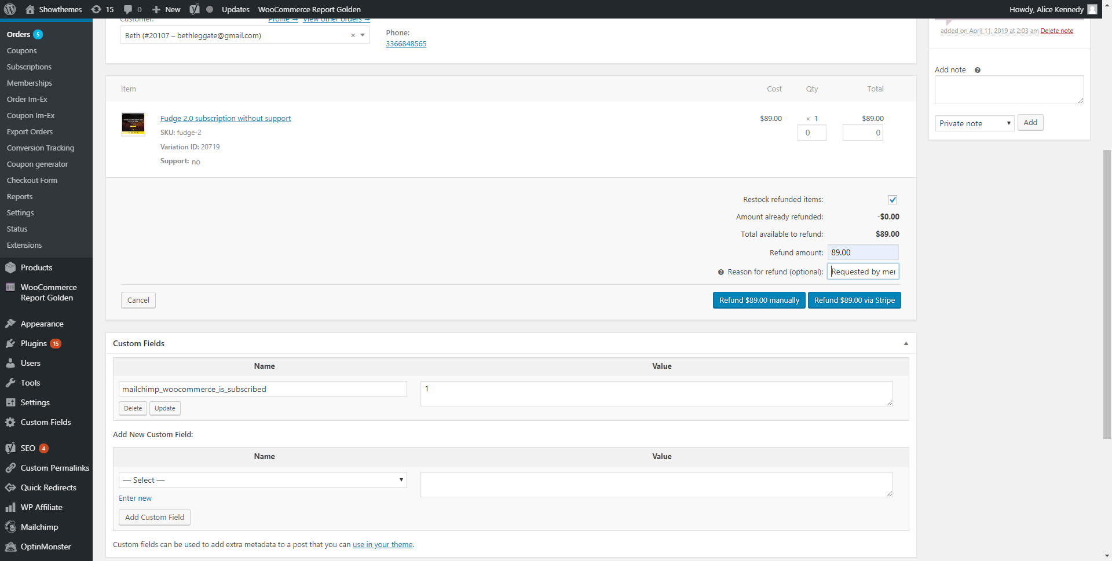Open the Fudge 2.0 subscription product link
1112x561 pixels.
(x=225, y=118)
